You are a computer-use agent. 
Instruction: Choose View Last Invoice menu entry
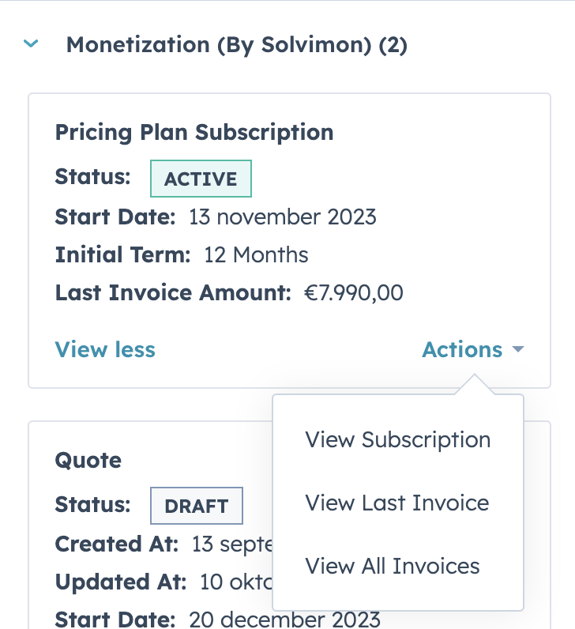click(396, 503)
